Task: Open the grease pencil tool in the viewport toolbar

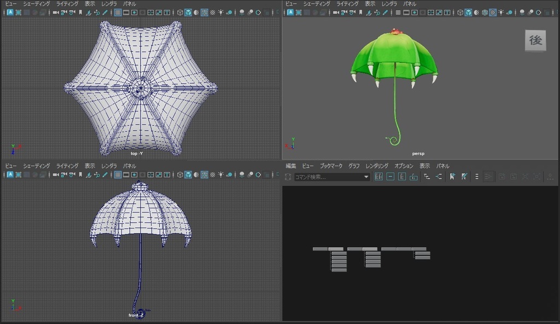Action: 369,12
